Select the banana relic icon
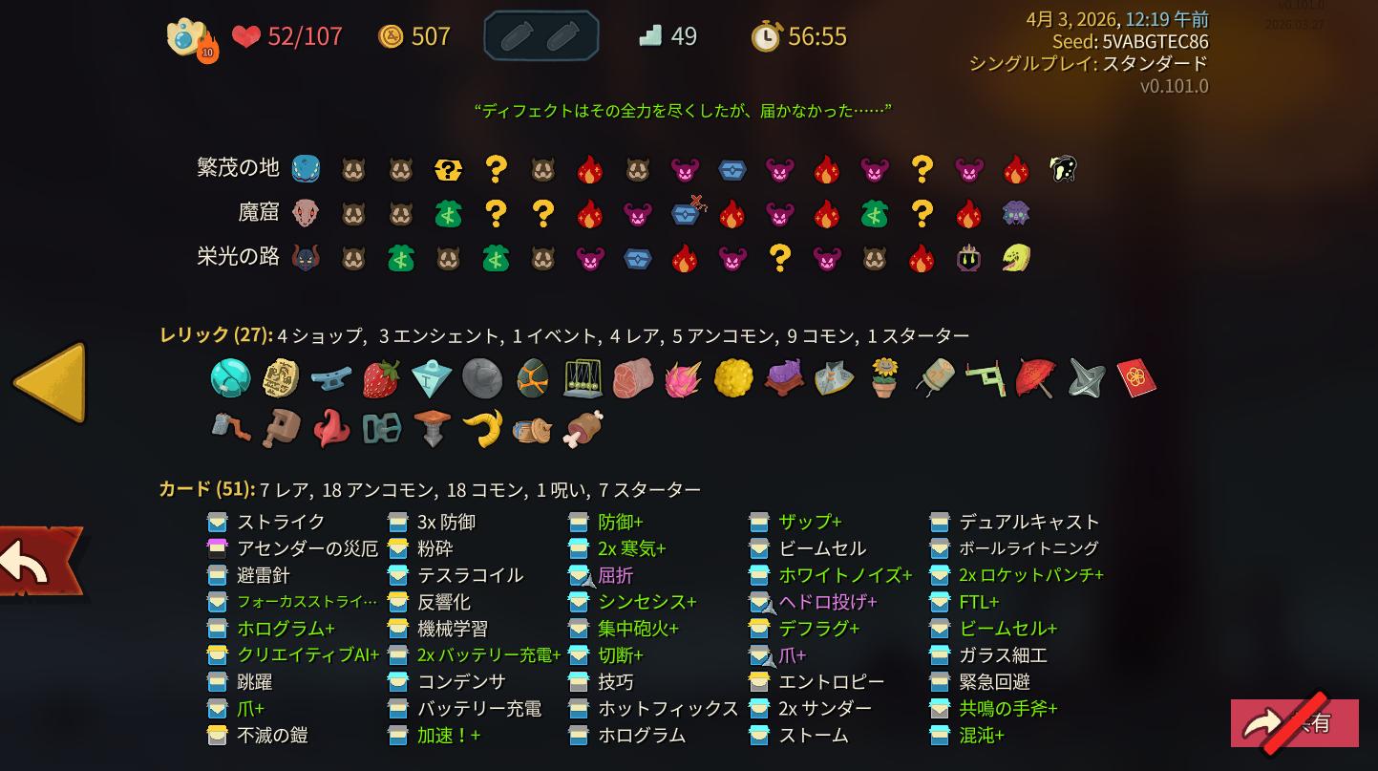 click(x=482, y=430)
